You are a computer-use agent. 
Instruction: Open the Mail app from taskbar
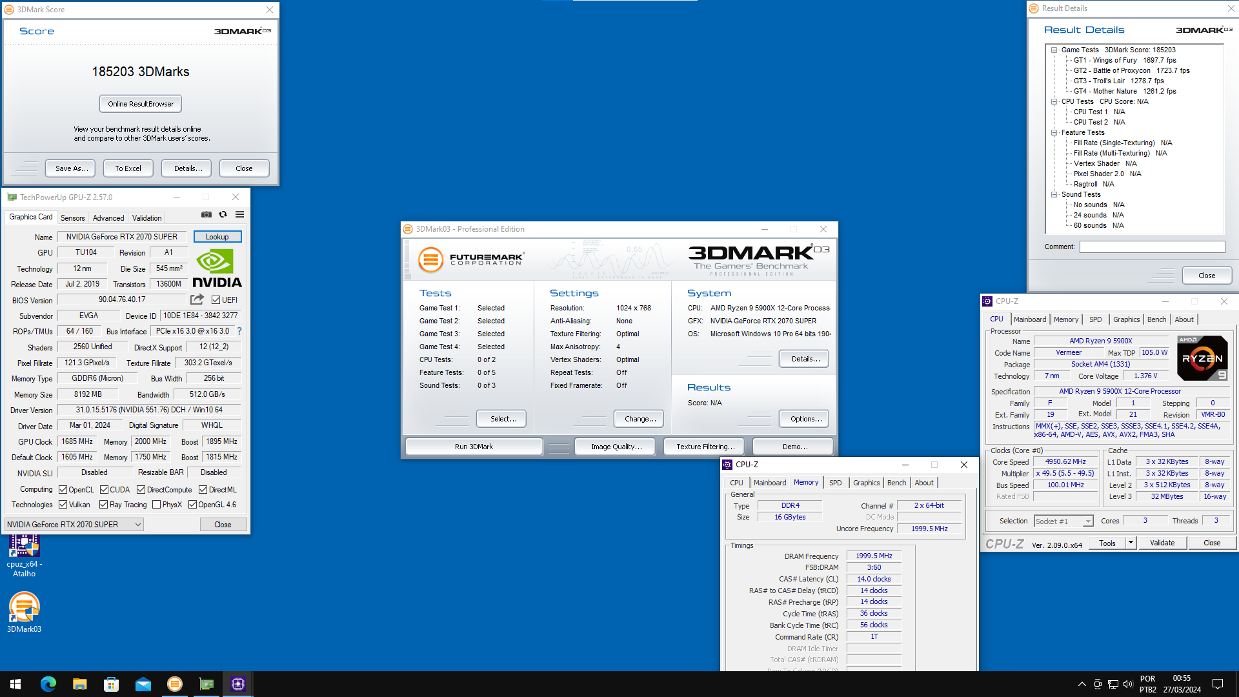(x=143, y=684)
